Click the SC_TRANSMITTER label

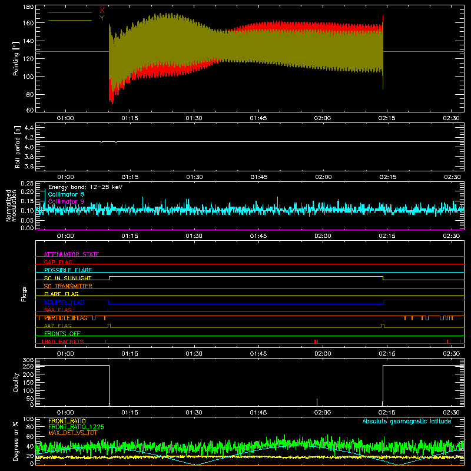tap(68, 286)
